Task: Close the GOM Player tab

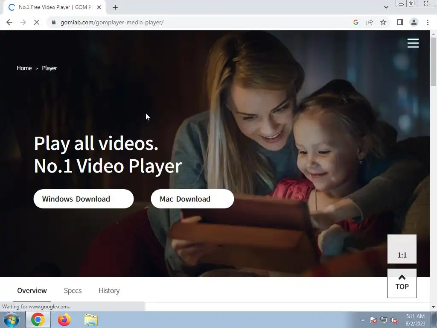Action: pyautogui.click(x=99, y=7)
